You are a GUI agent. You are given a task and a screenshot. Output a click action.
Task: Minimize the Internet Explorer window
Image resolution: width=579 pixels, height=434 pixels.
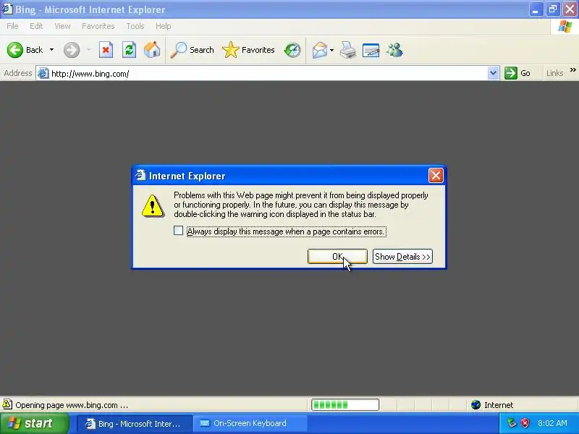(x=536, y=9)
